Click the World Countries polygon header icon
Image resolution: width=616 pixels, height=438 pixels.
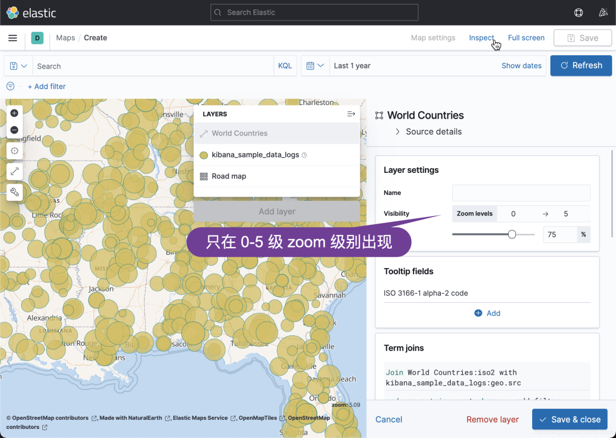click(x=379, y=115)
